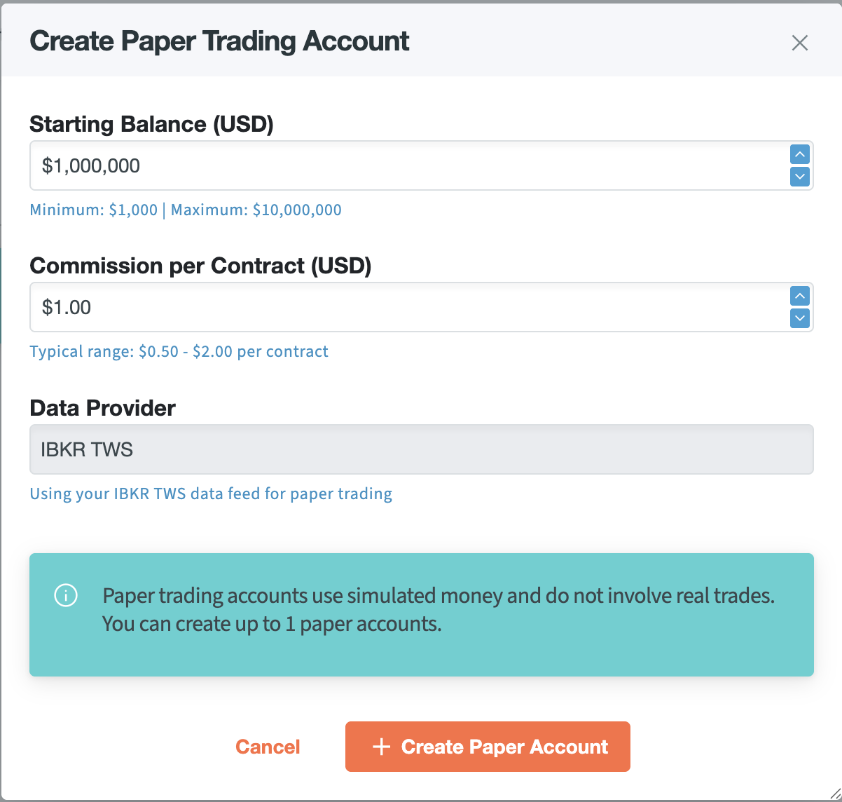The height and width of the screenshot is (802, 842).
Task: Select the IBKR TWS data feed hint text
Action: pos(211,494)
